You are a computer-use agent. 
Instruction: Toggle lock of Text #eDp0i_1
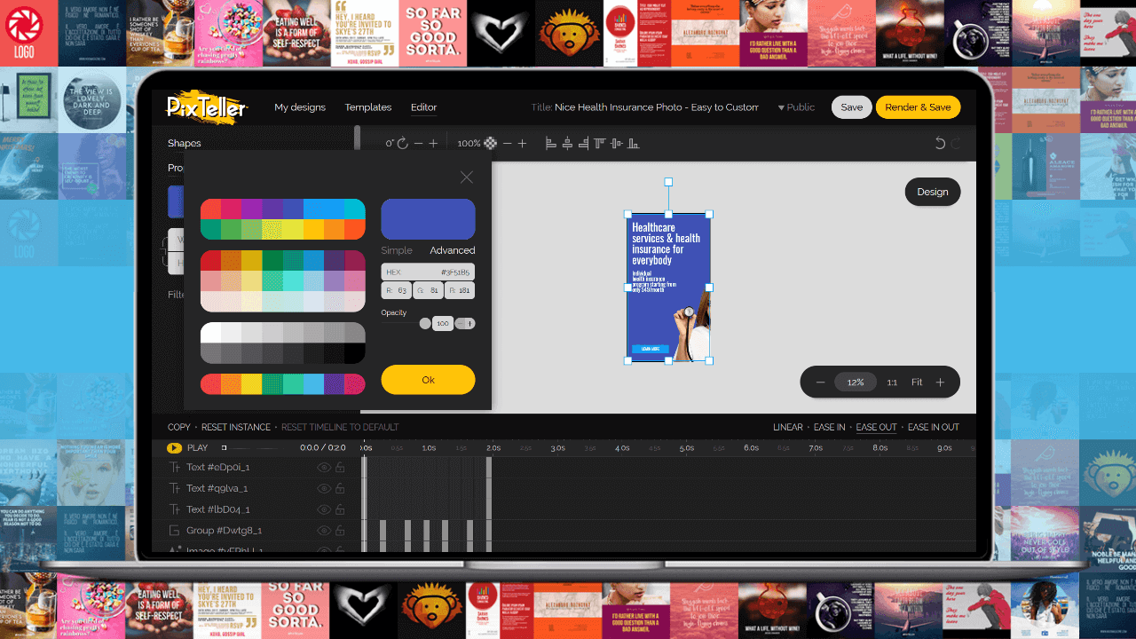[x=340, y=467]
